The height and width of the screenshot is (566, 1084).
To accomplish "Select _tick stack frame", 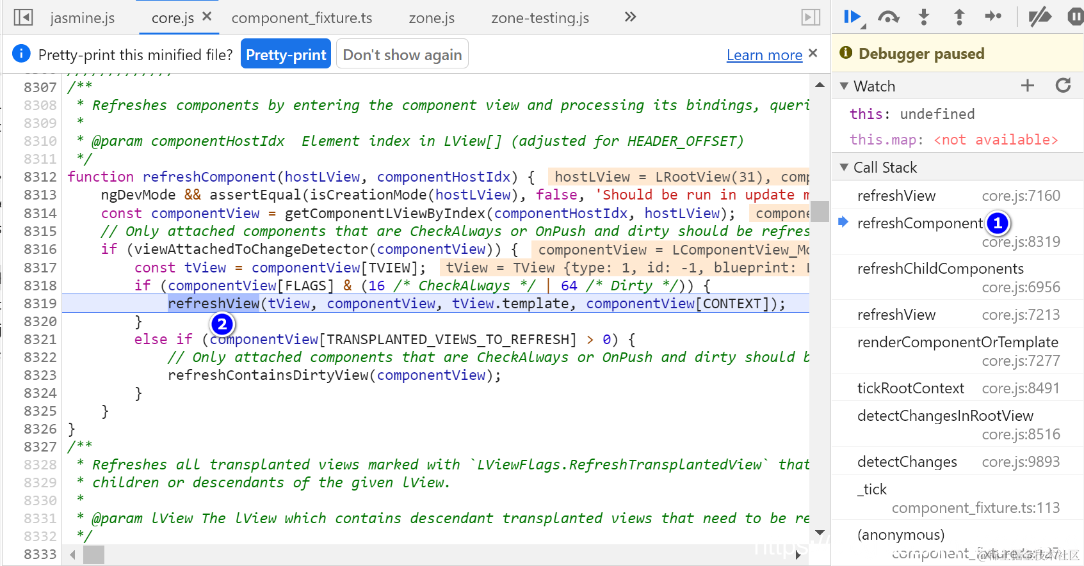I will point(958,498).
